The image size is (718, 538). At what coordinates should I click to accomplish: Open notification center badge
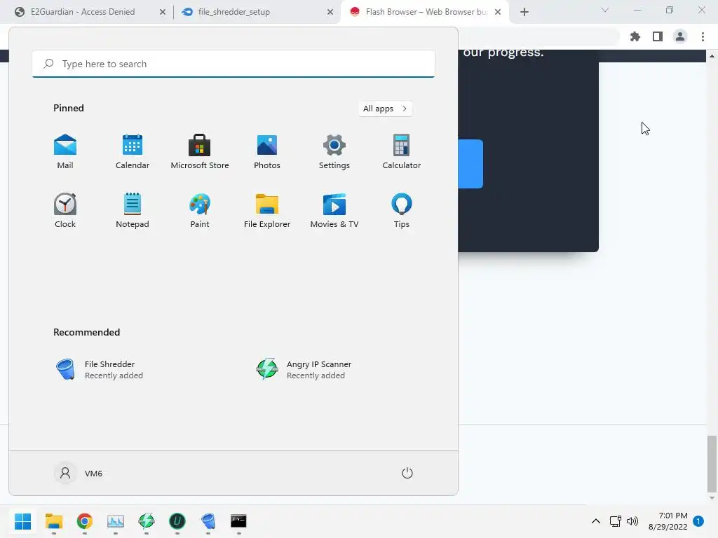(x=698, y=521)
